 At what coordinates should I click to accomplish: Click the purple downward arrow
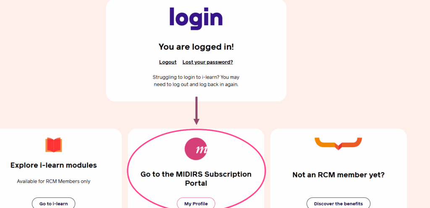tap(196, 111)
